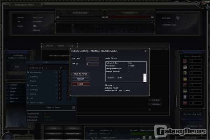This screenshot has width=210, height=140.
Task: Click the red segment of the top bar
Action: click(129, 17)
